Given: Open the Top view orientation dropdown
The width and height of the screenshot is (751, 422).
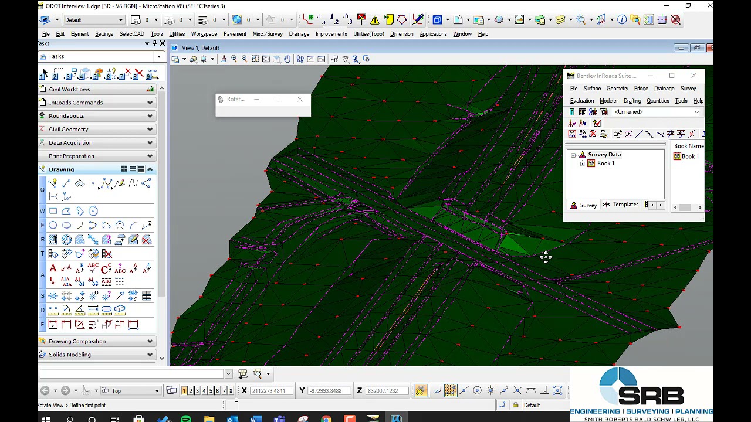Looking at the screenshot, I should (157, 391).
